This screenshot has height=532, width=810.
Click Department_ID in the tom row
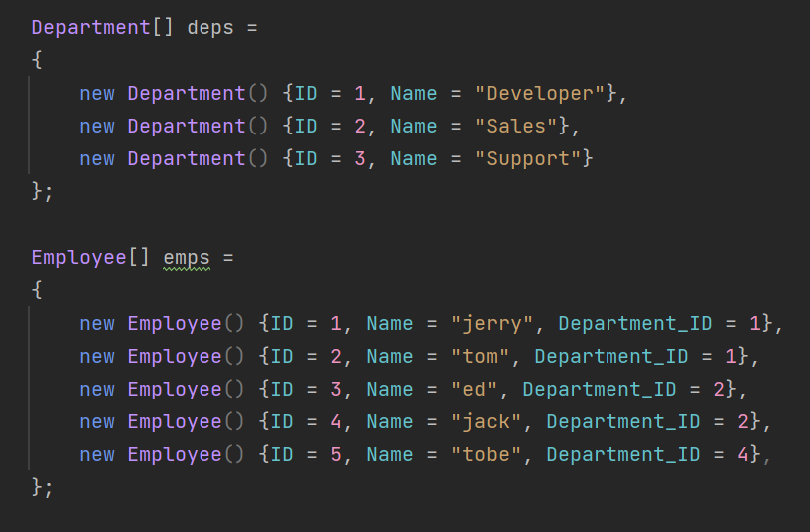coord(611,357)
